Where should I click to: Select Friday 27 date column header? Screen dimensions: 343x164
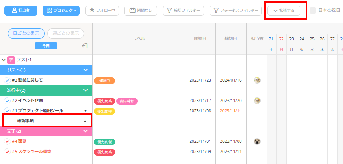[x=332, y=44]
